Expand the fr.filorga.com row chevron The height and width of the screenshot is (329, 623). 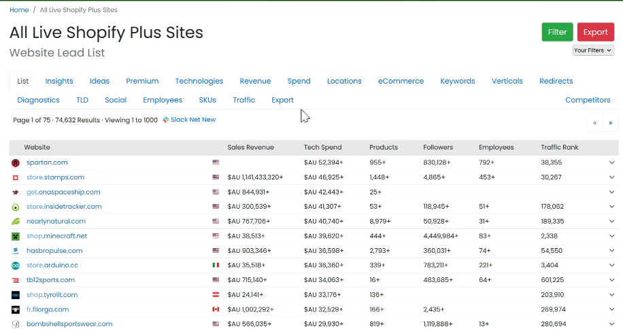pyautogui.click(x=612, y=309)
